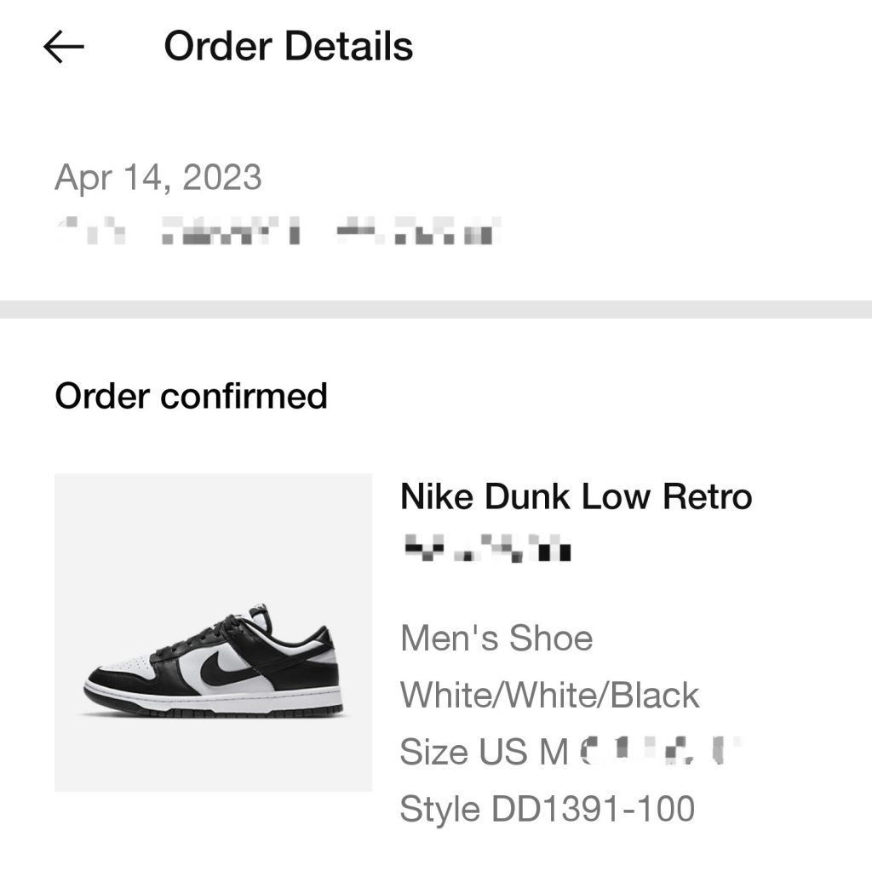The image size is (872, 871).
Task: Click the blurred order number below the date
Action: (x=278, y=231)
